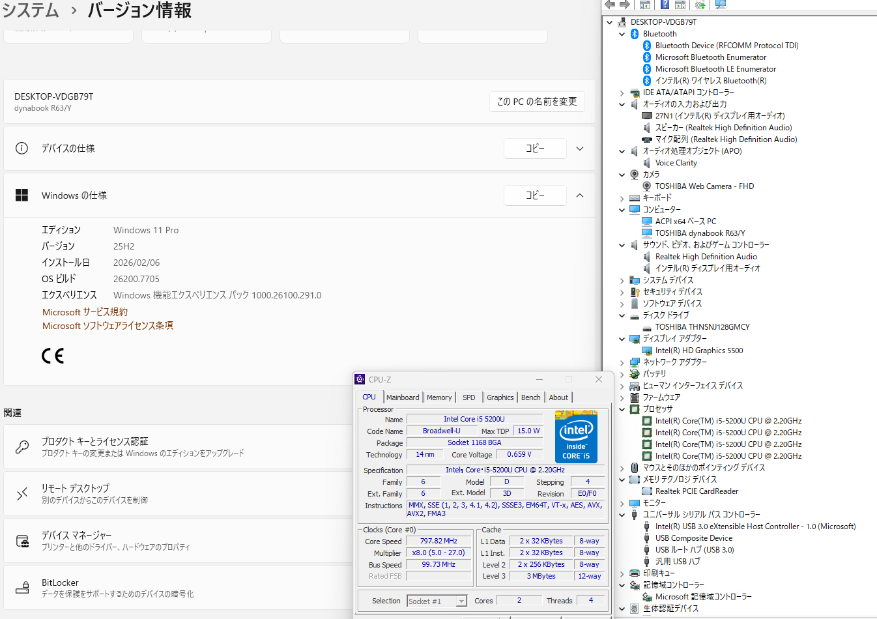This screenshot has width=877, height=619.
Task: Click the この PC の名前を変更 button
Action: point(537,102)
